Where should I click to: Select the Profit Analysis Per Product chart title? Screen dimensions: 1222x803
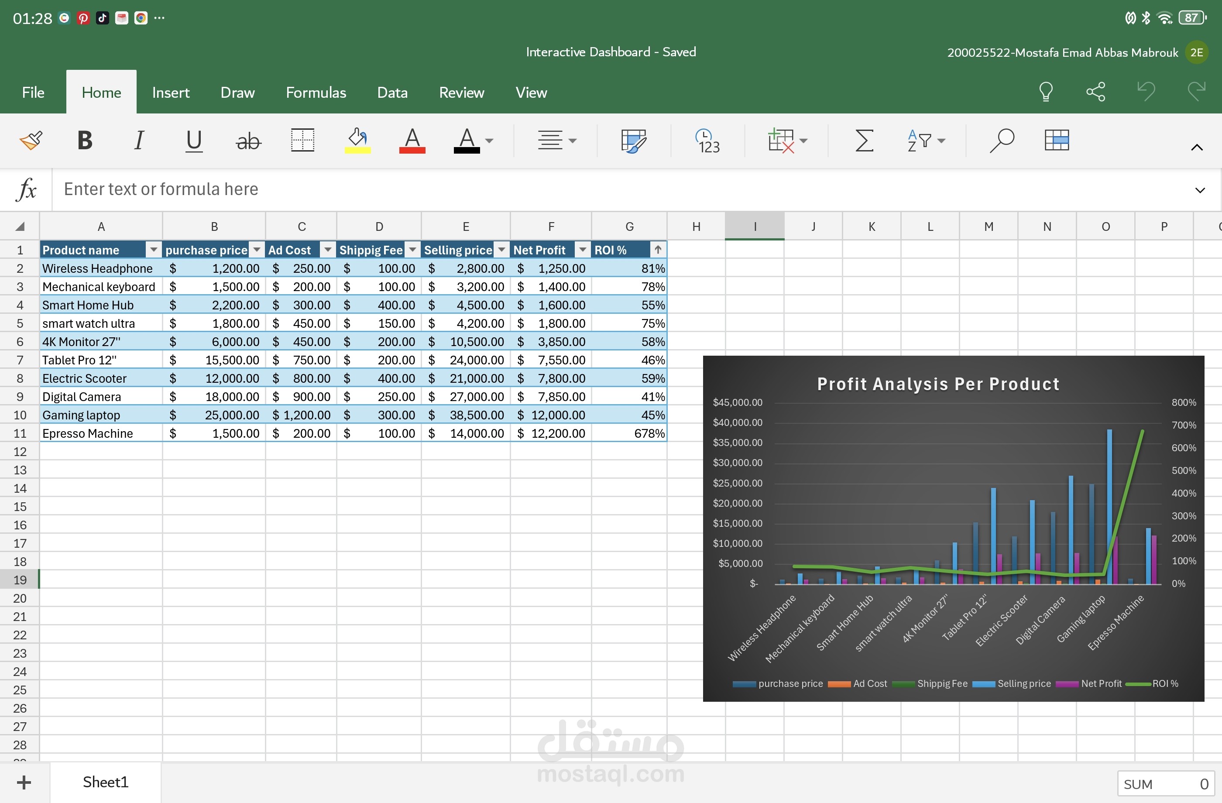938,384
